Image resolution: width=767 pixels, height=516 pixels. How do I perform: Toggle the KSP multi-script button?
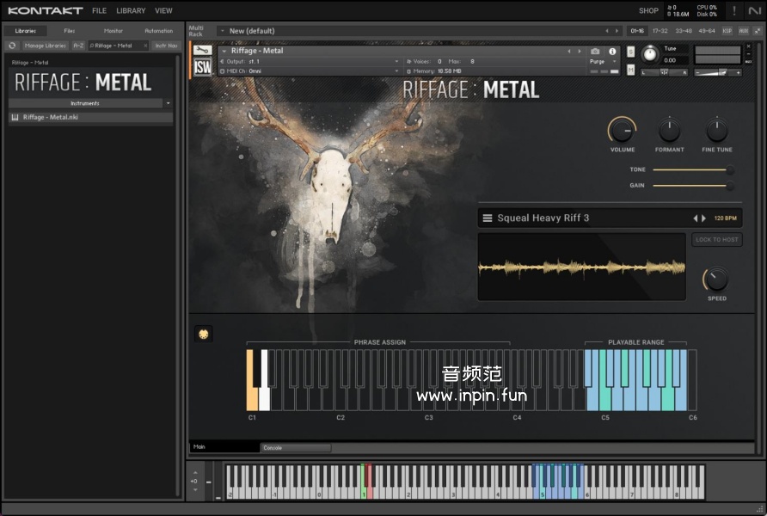[727, 31]
